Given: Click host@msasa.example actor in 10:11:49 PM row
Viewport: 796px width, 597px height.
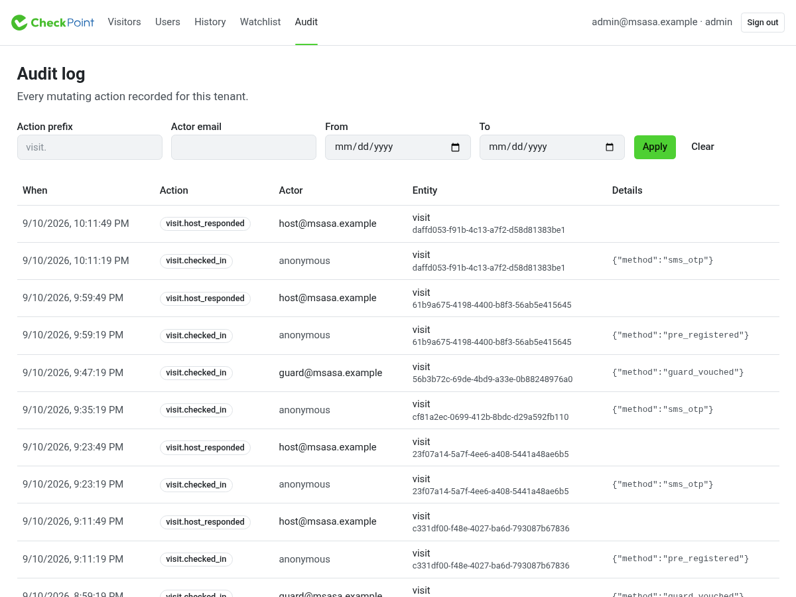Looking at the screenshot, I should pos(328,224).
